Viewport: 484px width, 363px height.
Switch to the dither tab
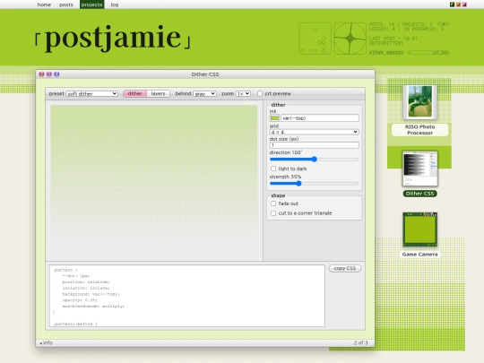[x=134, y=93]
